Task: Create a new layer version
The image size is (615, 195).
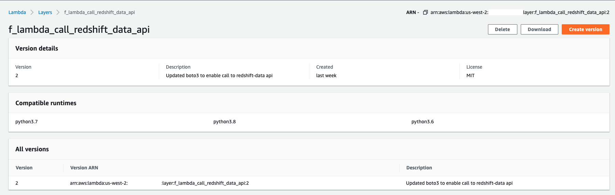Action: pyautogui.click(x=585, y=29)
